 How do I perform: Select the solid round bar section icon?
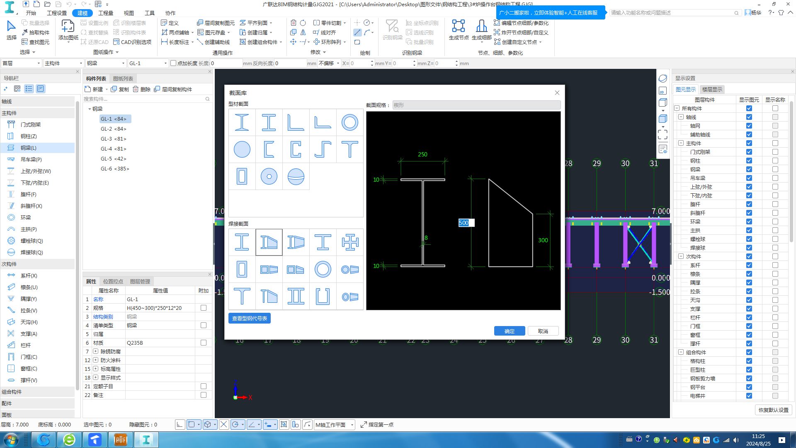click(242, 149)
